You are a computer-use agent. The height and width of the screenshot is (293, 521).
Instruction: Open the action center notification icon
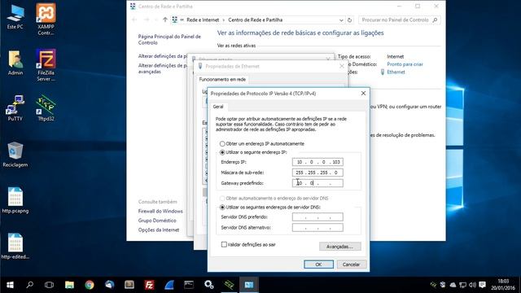click(483, 285)
